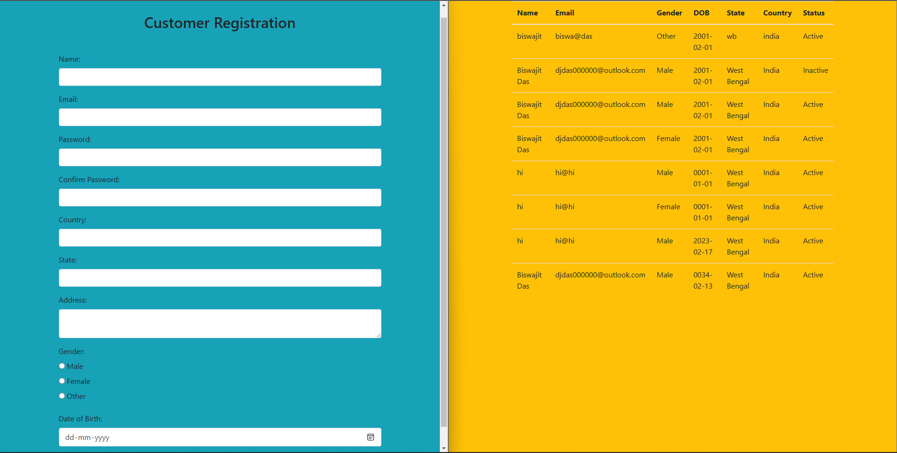The height and width of the screenshot is (453, 897).
Task: Click the address textarea resize handle
Action: click(378, 335)
